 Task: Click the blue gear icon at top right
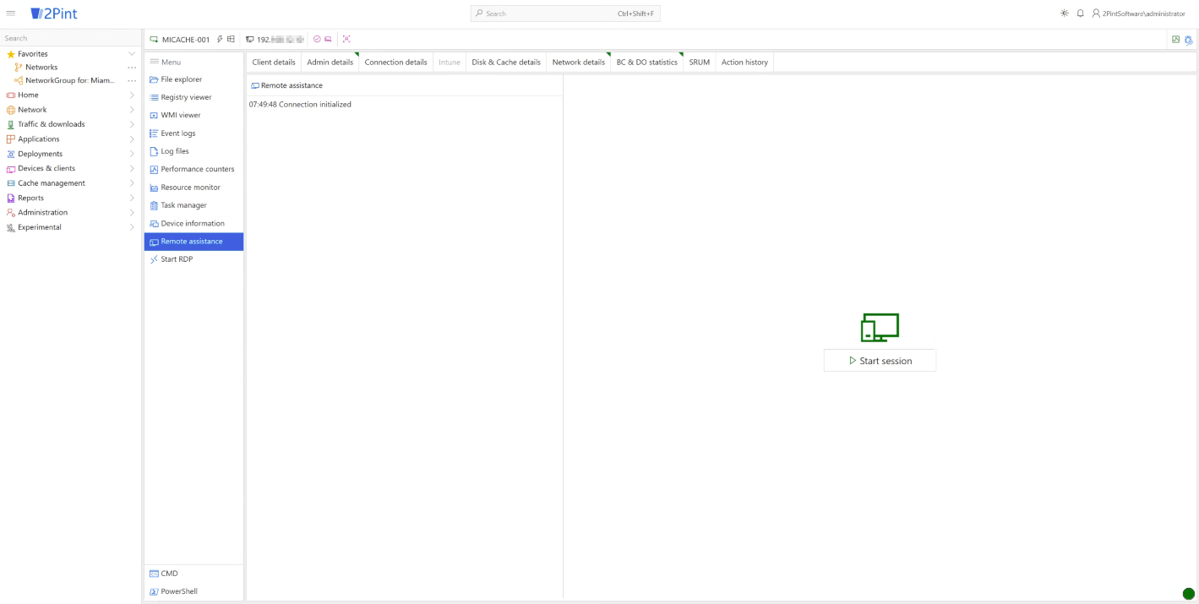[x=1189, y=40]
